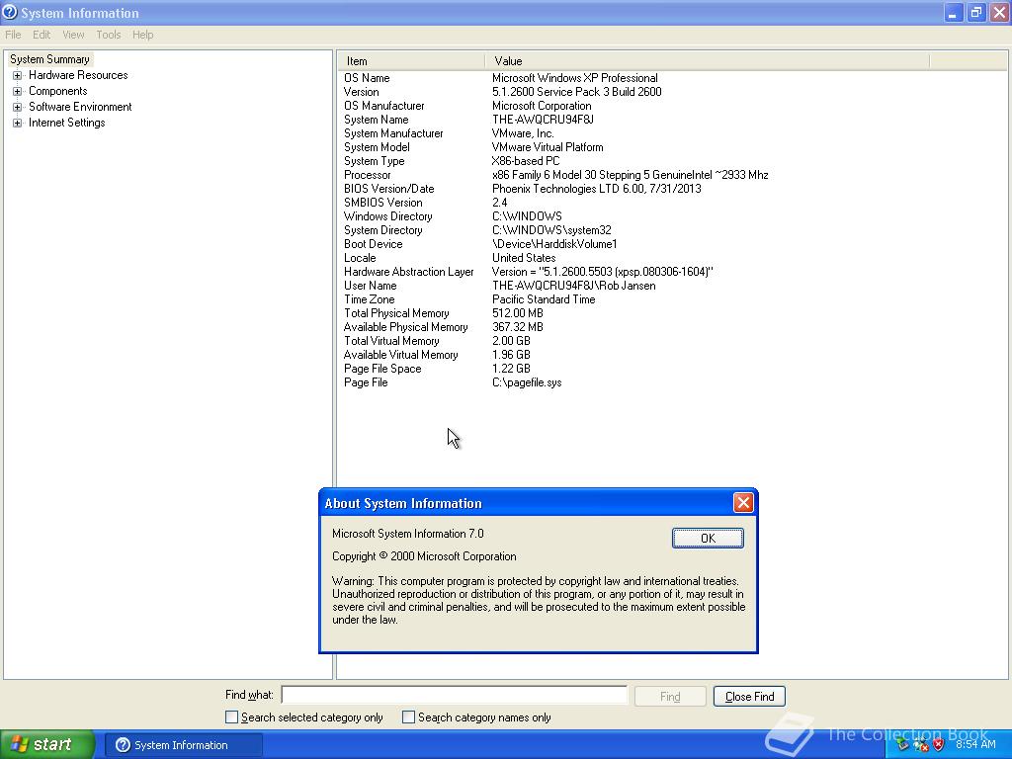Image resolution: width=1012 pixels, height=759 pixels.
Task: Click OK in the About dialog
Action: (708, 539)
